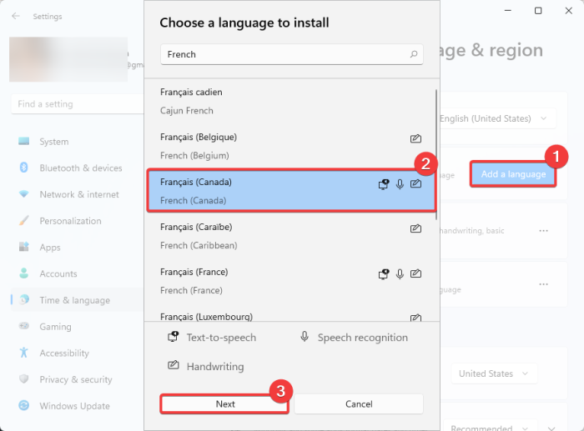This screenshot has width=584, height=431.
Task: Click speech recognition icon on Français (France) row
Action: (x=400, y=273)
